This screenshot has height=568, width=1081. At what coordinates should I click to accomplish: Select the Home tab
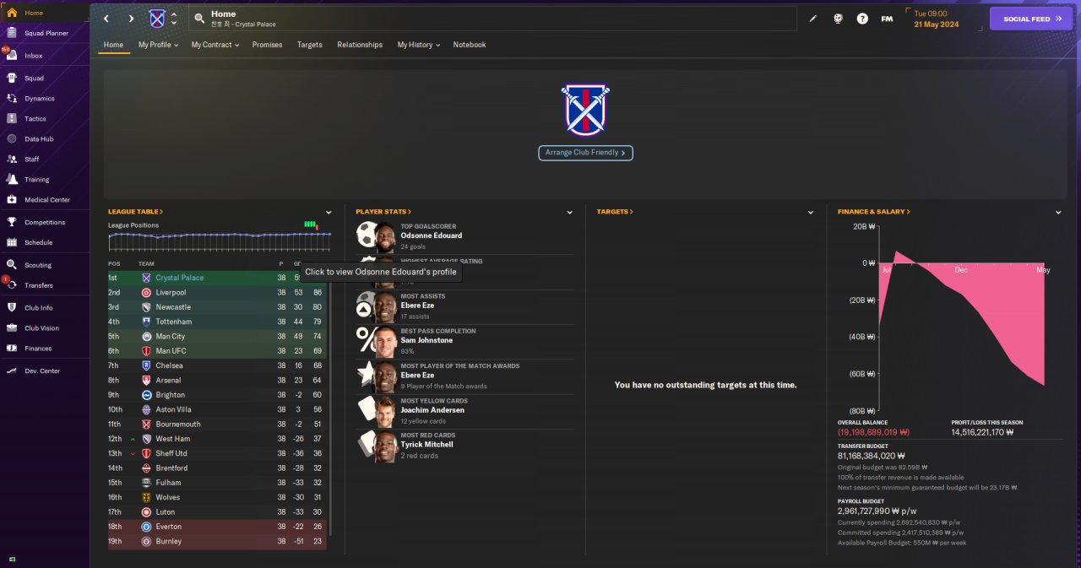click(113, 45)
